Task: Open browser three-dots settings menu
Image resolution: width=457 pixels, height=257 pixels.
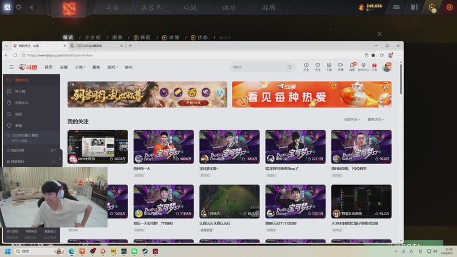Action: point(399,55)
